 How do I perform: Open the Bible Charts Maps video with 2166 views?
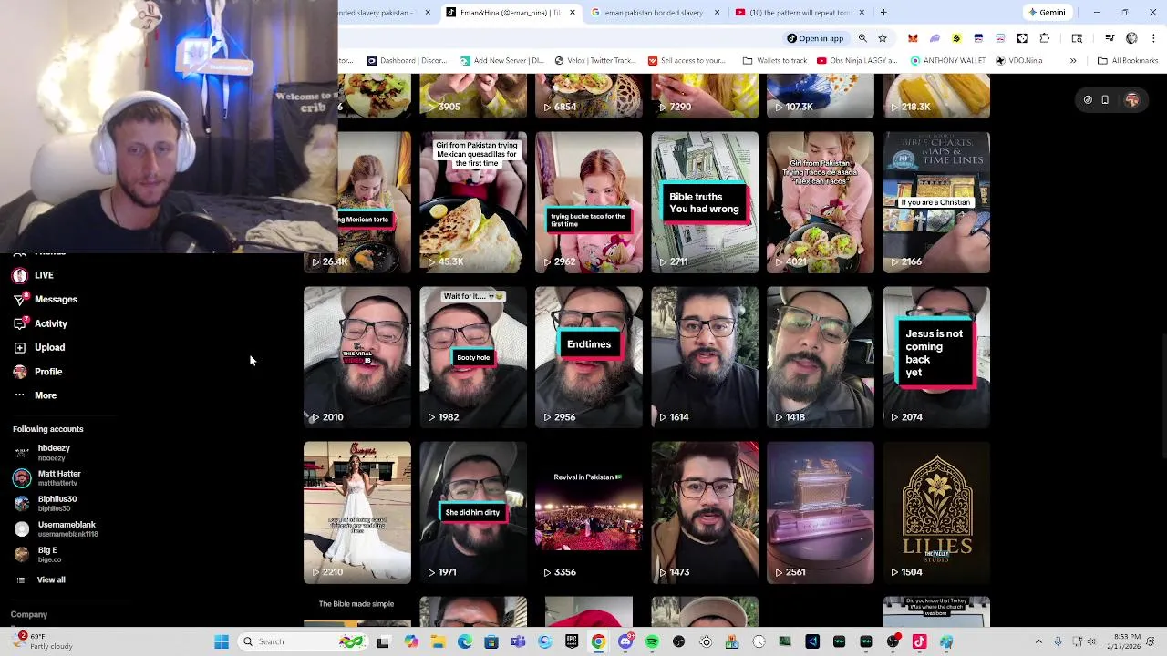936,202
